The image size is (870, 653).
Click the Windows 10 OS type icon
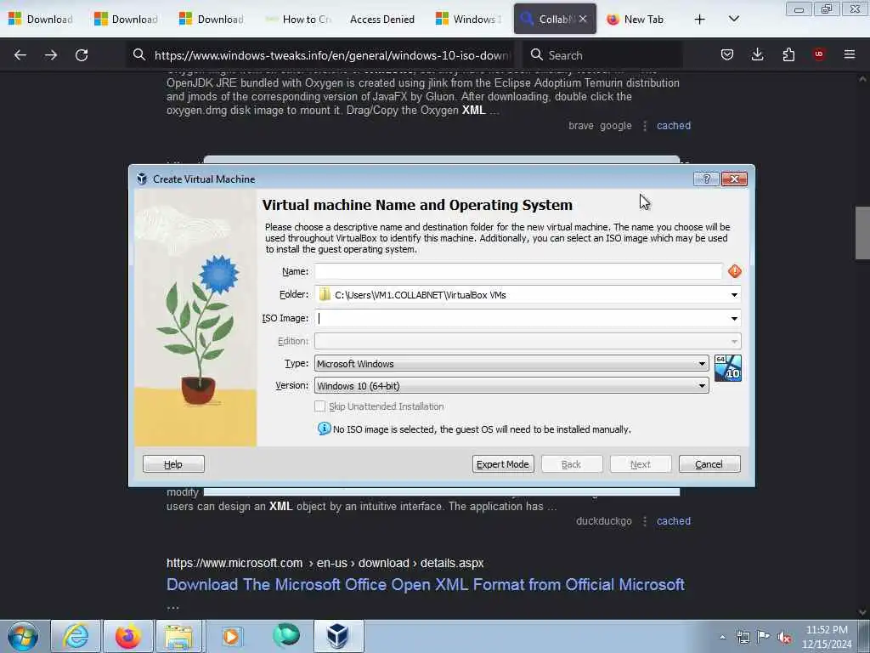(x=727, y=368)
